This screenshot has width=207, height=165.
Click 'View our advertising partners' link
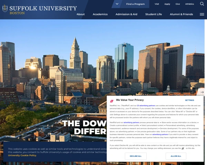tap(160, 134)
